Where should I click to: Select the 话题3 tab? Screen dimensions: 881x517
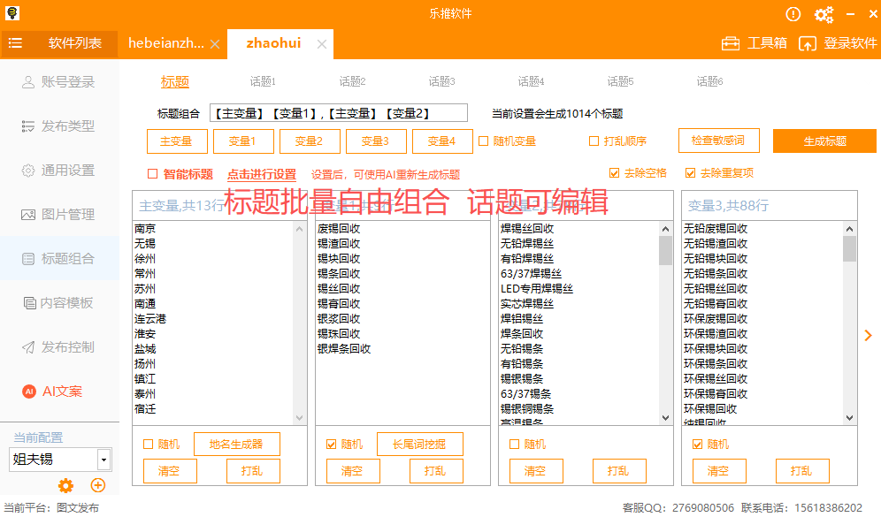pyautogui.click(x=440, y=80)
